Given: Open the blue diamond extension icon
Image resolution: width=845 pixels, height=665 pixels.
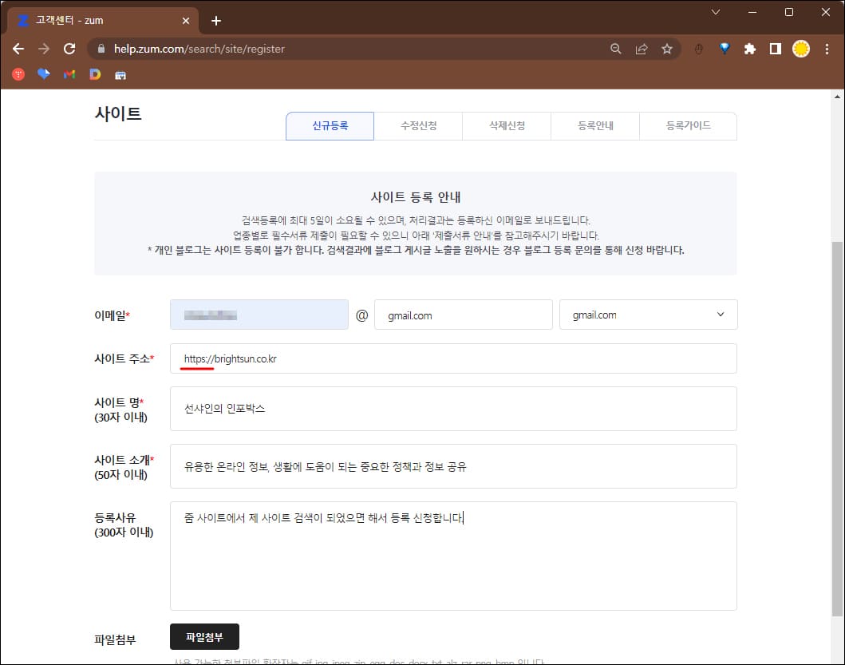Looking at the screenshot, I should [x=725, y=49].
